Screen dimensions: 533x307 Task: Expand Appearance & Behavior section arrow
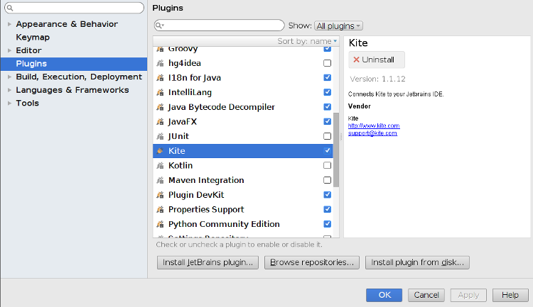click(9, 24)
